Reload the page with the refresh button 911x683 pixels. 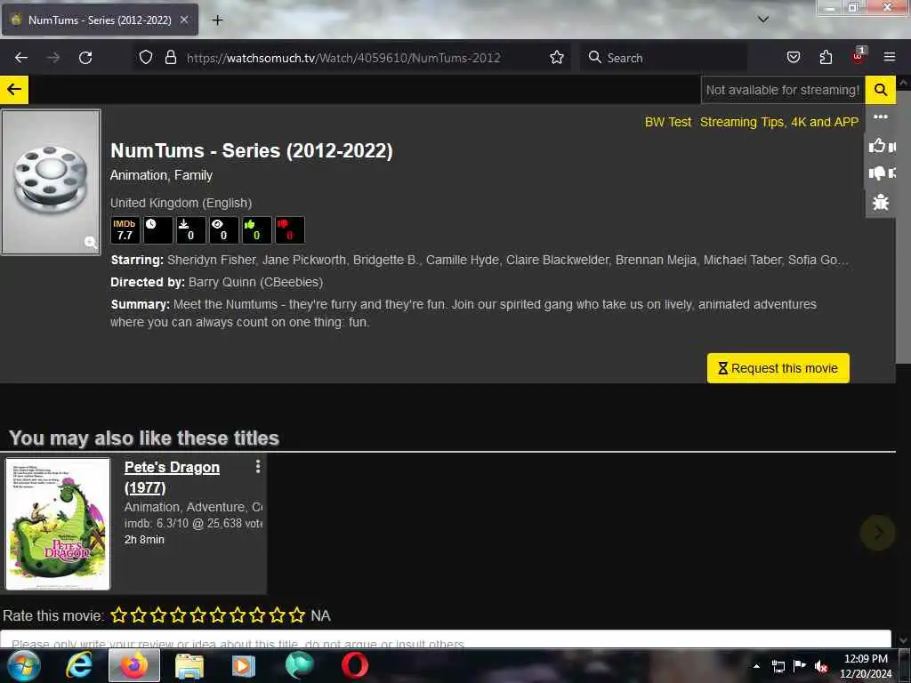point(85,58)
